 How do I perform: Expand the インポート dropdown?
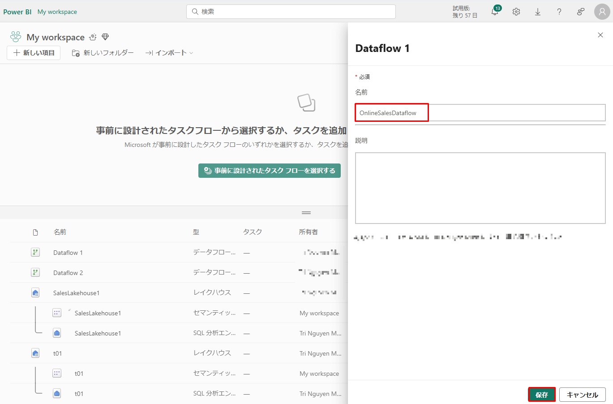[x=169, y=53]
